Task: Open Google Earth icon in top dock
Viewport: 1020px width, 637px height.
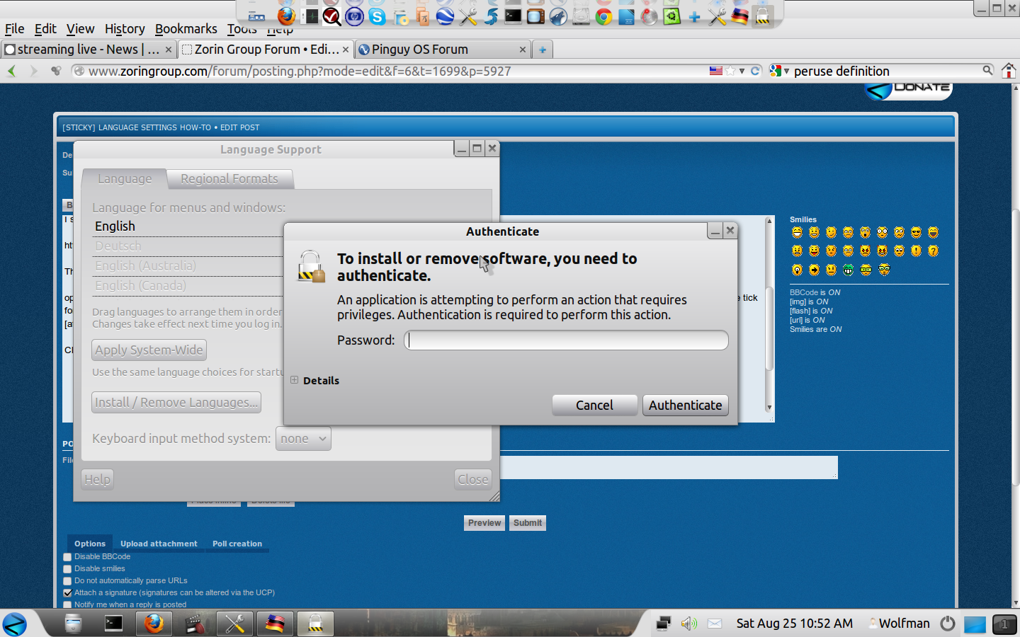Action: (x=445, y=16)
